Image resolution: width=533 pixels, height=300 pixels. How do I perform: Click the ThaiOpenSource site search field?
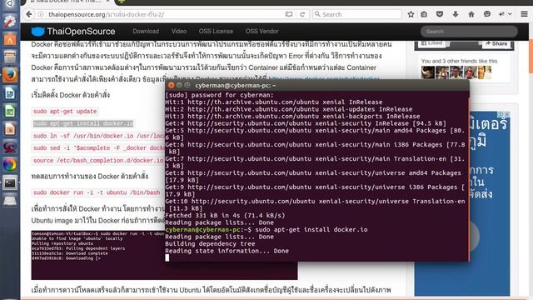click(469, 32)
